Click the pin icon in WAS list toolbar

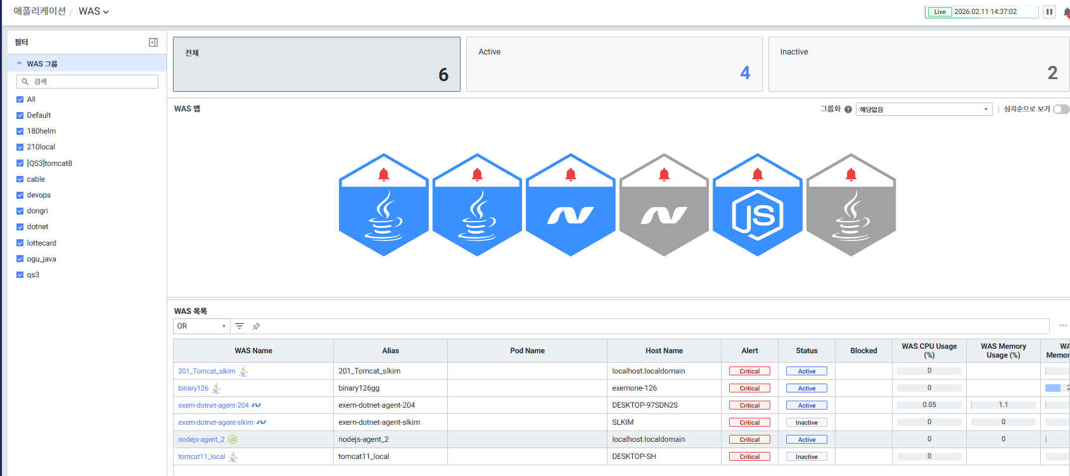(x=256, y=326)
